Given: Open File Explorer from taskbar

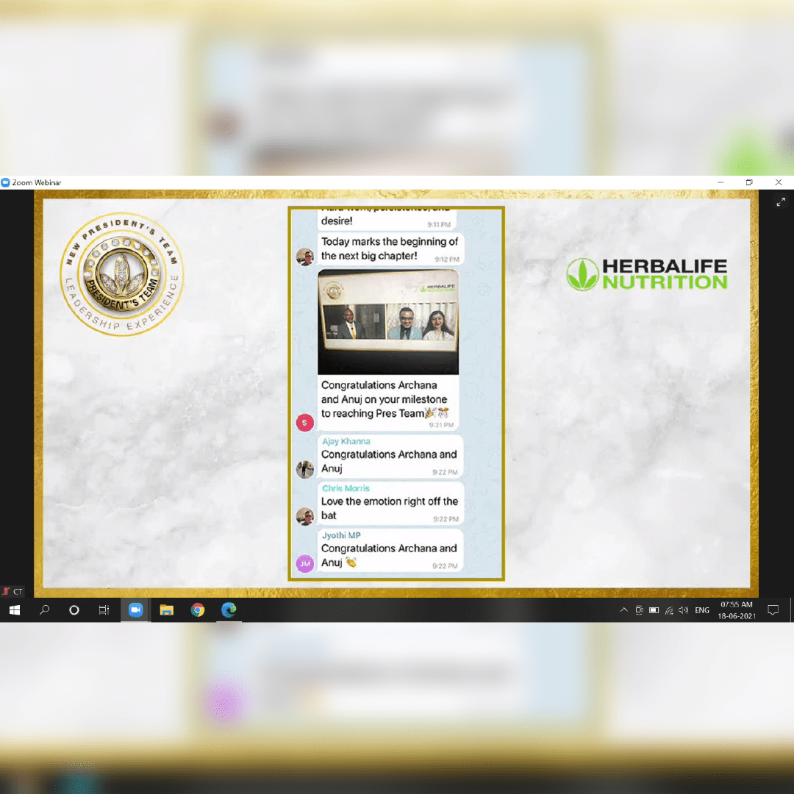Looking at the screenshot, I should 167,610.
